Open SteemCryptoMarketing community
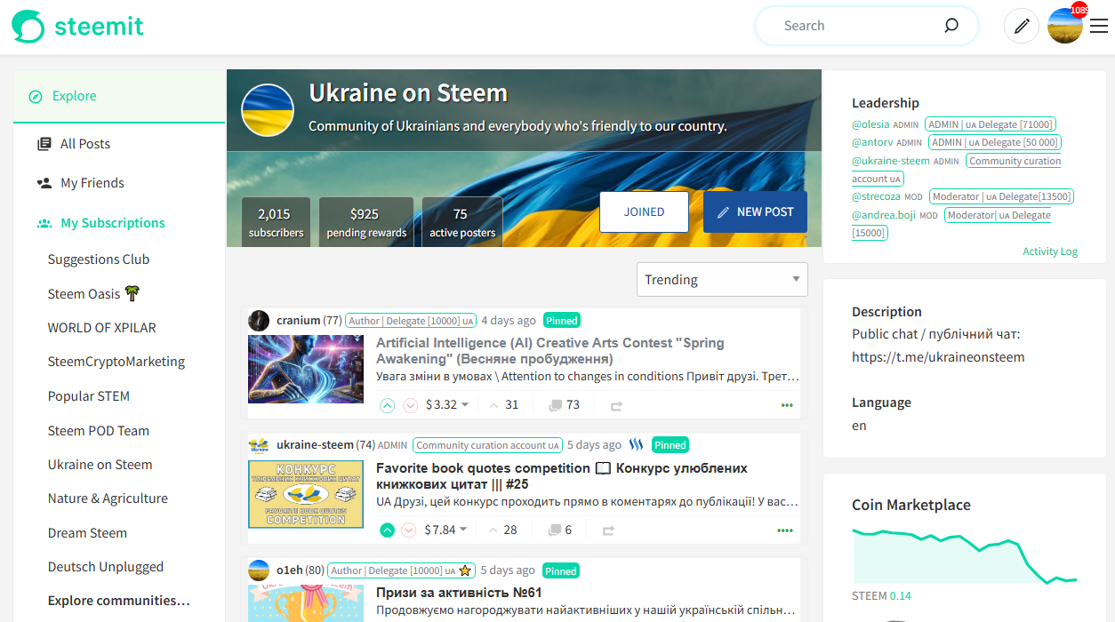 (x=116, y=362)
